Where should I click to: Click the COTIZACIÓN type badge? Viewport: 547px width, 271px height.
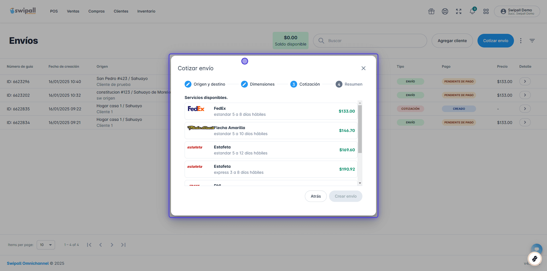pyautogui.click(x=410, y=109)
